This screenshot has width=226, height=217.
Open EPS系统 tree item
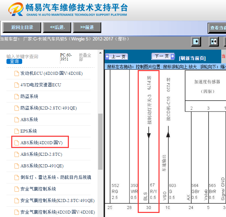click(29, 131)
